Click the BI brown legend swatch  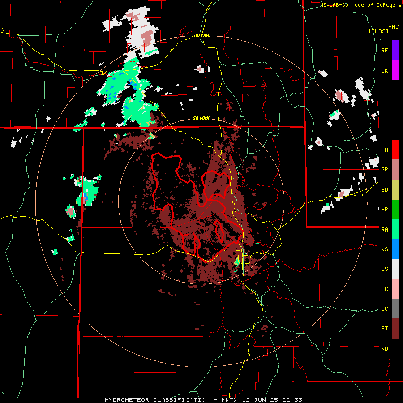[x=395, y=329]
